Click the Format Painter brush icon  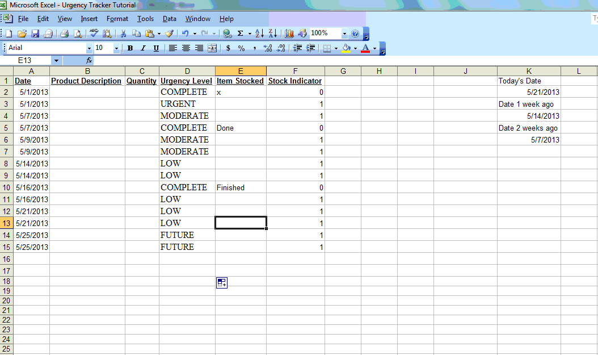click(170, 33)
